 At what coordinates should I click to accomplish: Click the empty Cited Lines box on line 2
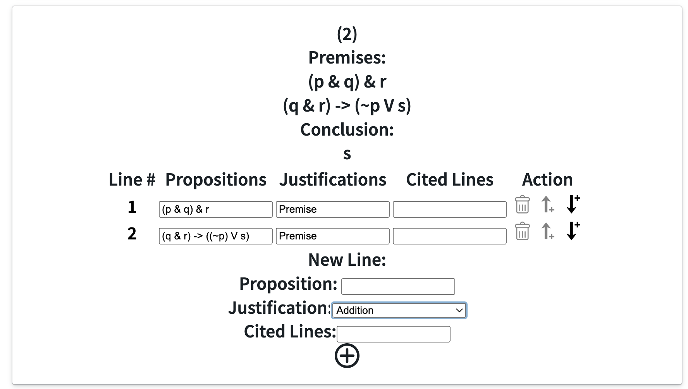pos(449,236)
